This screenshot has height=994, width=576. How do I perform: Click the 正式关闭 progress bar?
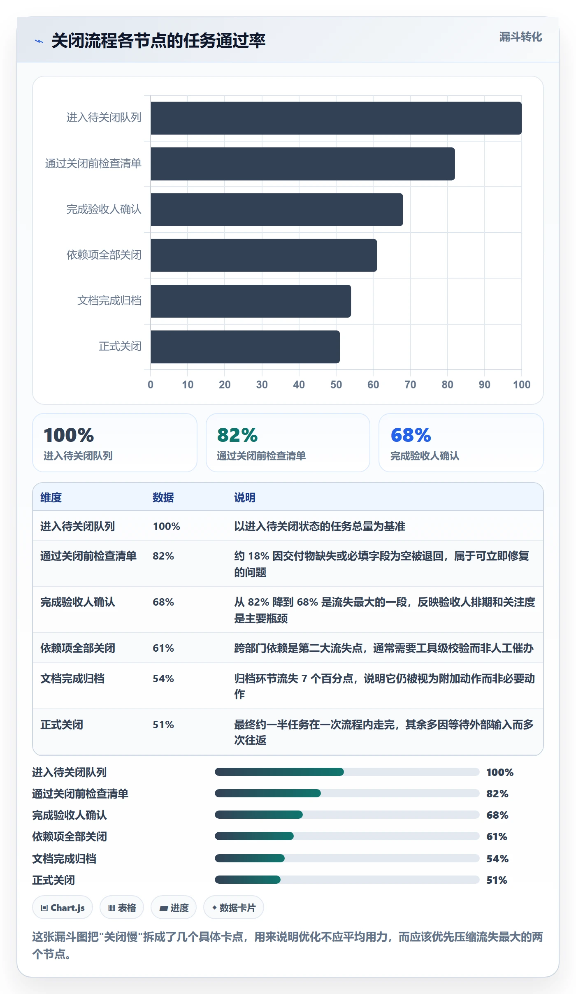coord(347,880)
